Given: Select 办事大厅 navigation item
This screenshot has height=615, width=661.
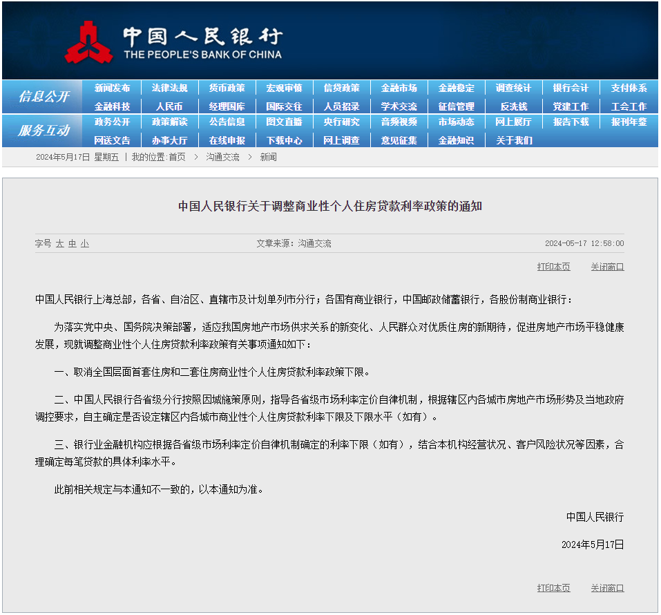Looking at the screenshot, I should pos(169,140).
